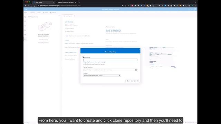Open the SAS applications menu in header

point(26,9)
